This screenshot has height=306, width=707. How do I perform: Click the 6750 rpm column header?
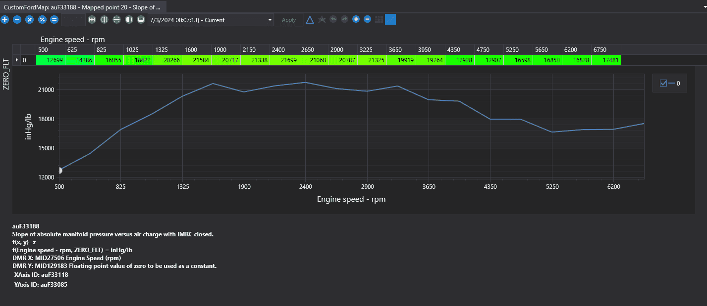[x=606, y=49]
